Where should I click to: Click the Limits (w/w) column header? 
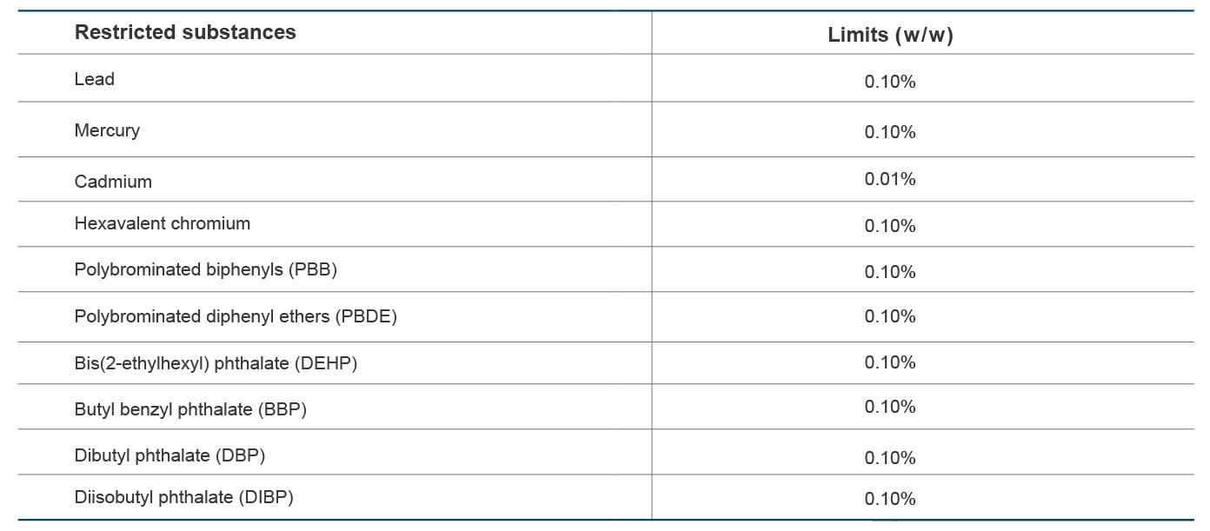890,35
